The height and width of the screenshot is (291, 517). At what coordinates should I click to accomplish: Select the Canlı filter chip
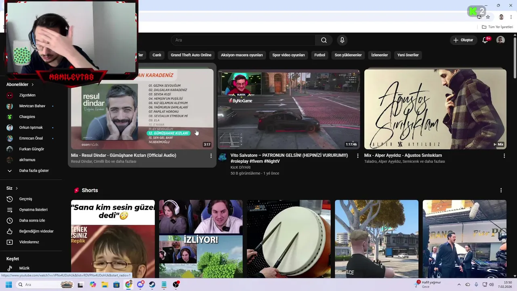click(x=157, y=55)
